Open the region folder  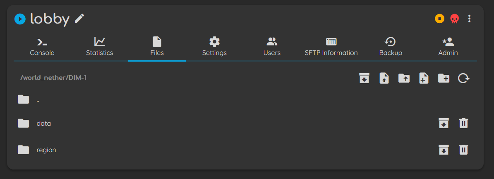click(46, 150)
